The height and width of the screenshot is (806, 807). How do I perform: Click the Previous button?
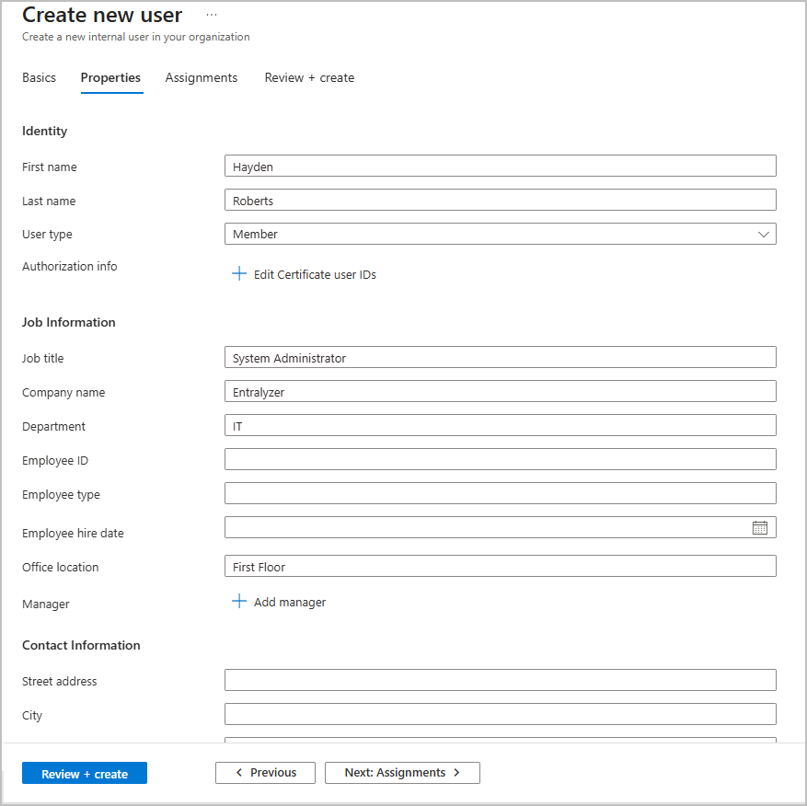pyautogui.click(x=265, y=773)
